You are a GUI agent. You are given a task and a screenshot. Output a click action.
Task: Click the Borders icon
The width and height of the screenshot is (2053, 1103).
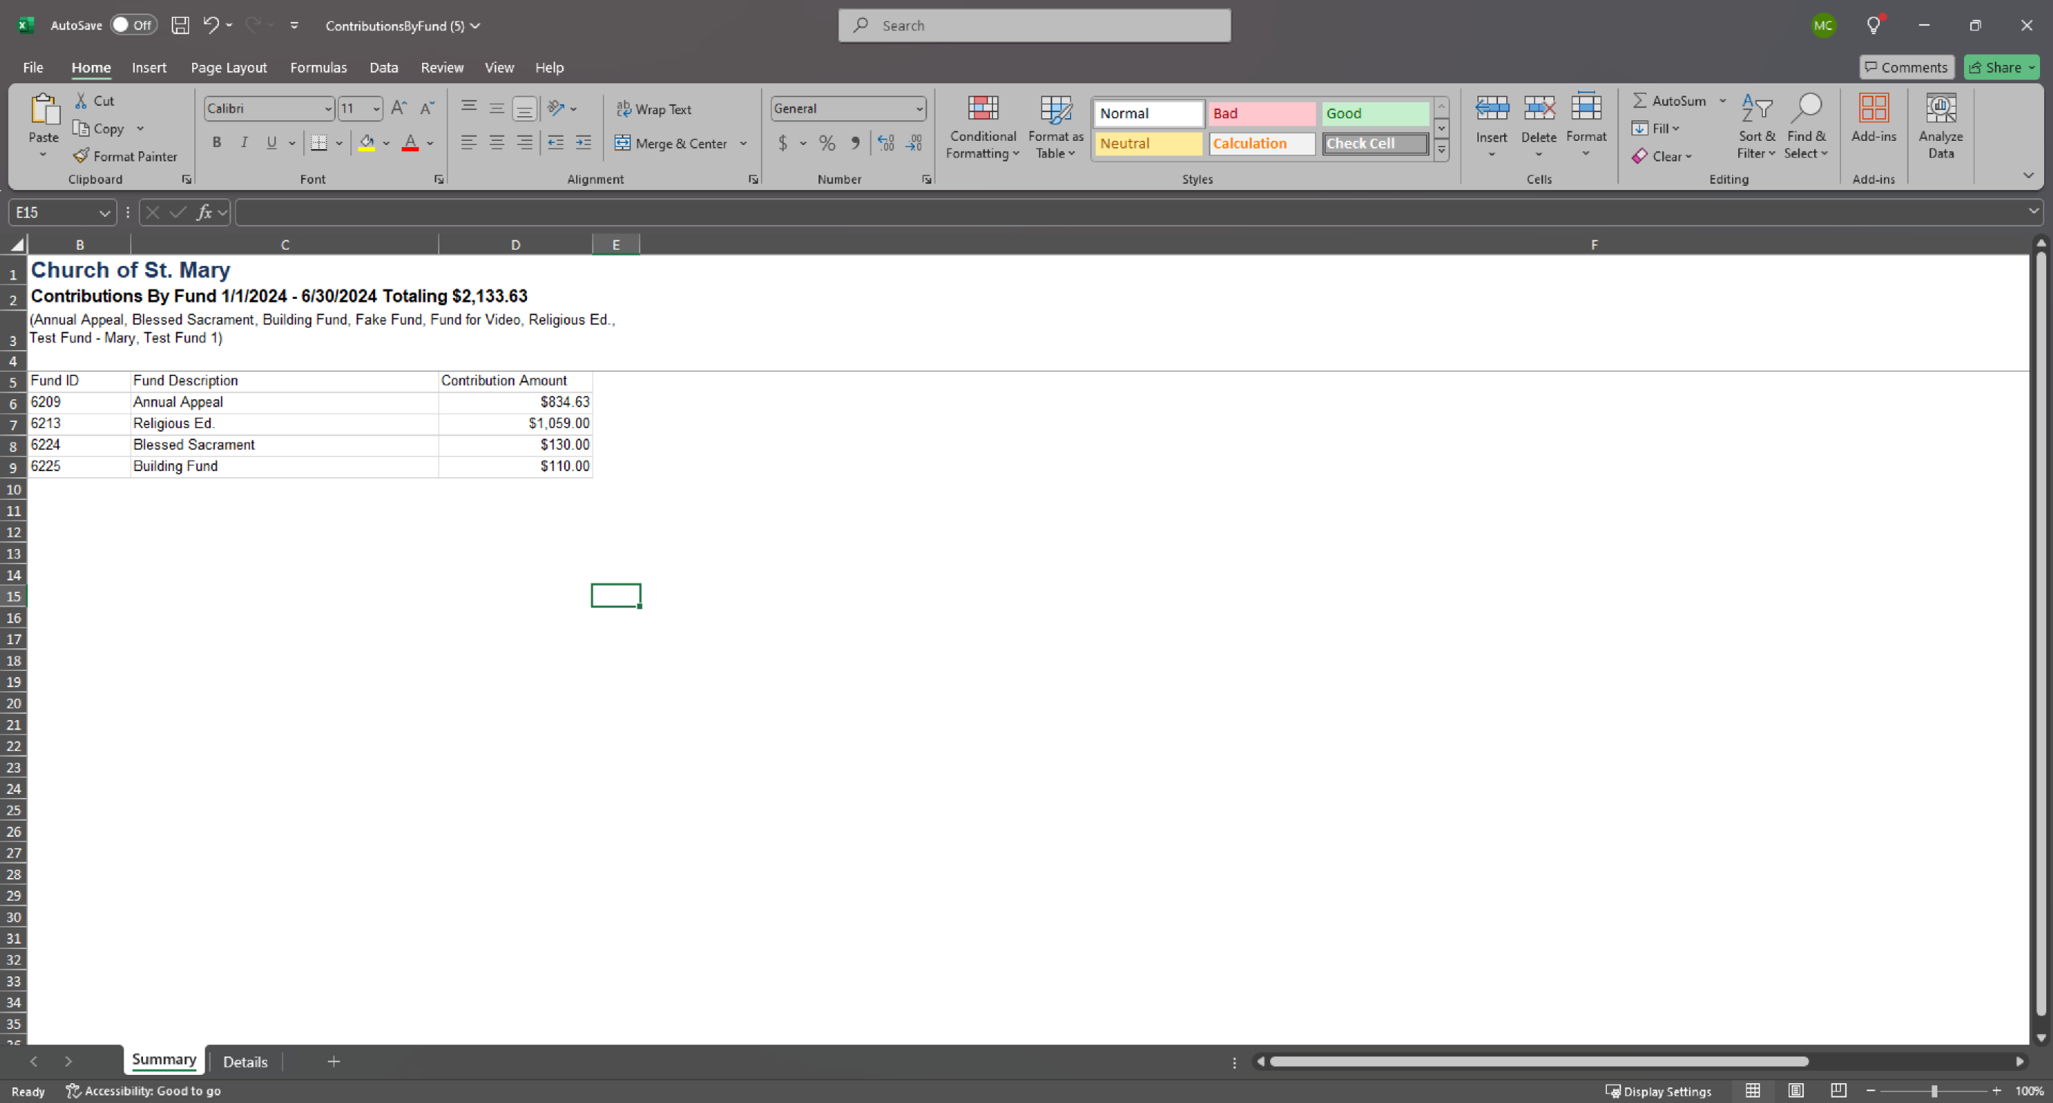(319, 142)
